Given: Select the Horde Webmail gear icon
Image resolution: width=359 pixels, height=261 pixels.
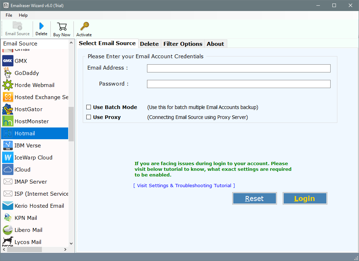Looking at the screenshot, I should click(x=8, y=85).
